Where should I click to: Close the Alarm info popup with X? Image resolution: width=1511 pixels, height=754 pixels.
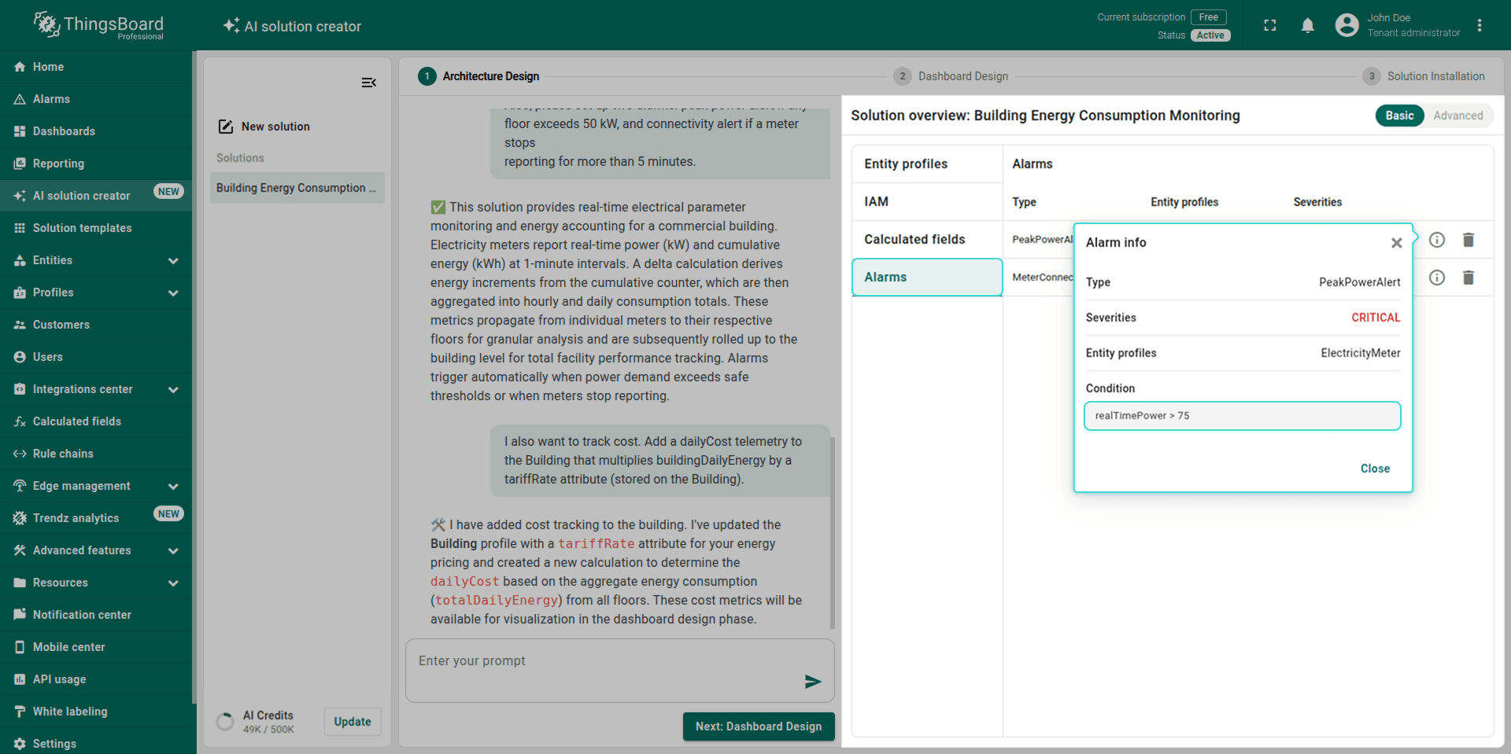(x=1396, y=243)
